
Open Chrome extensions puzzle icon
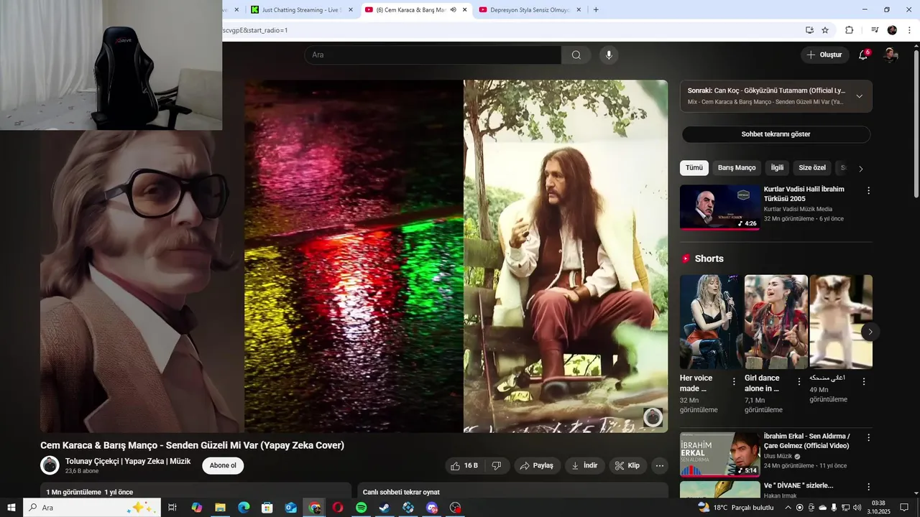point(849,30)
